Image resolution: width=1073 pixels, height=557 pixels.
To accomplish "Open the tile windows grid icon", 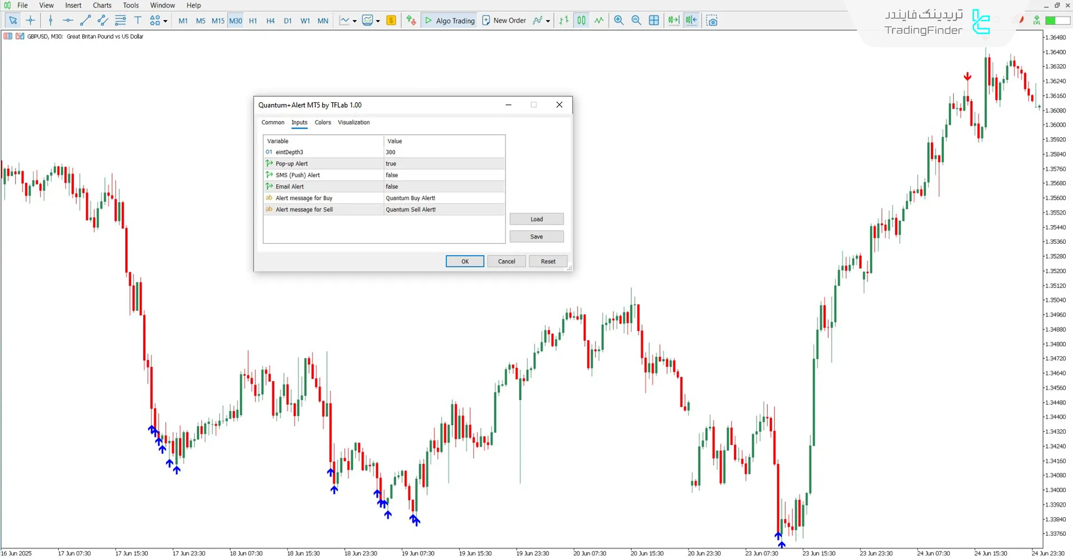I will pos(654,21).
